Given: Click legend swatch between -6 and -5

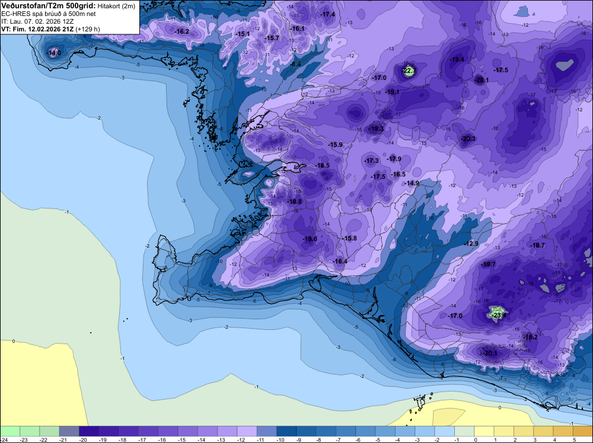Looking at the screenshot, I should point(365,431).
